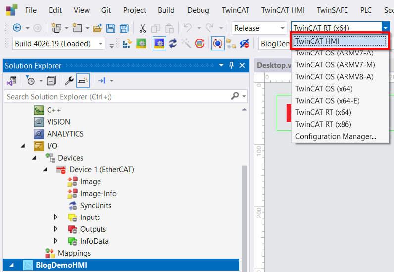The image size is (394, 272).
Task: Click the Show Sub Items icon
Action: 231,44
